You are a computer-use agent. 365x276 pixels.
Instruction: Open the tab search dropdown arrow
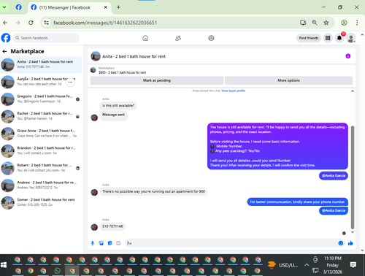click(x=4, y=7)
